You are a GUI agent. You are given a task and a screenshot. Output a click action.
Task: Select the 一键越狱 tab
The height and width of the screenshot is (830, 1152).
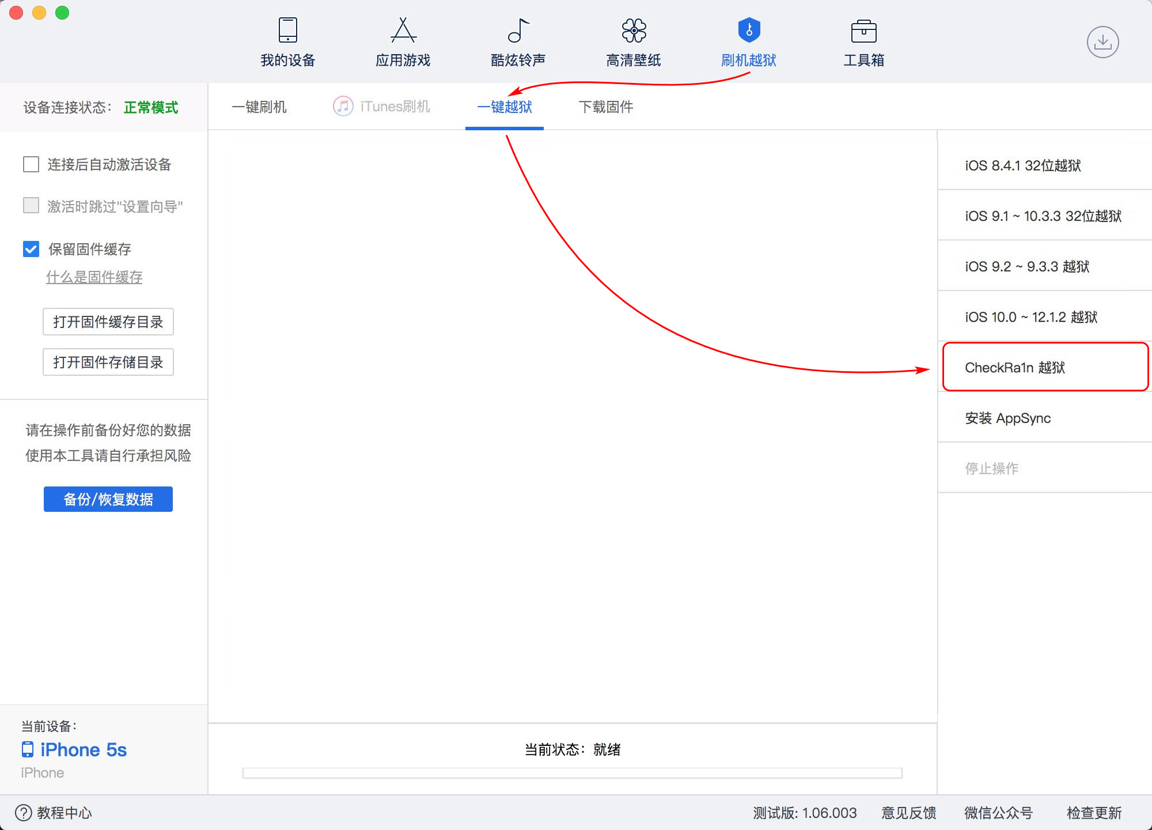505,107
